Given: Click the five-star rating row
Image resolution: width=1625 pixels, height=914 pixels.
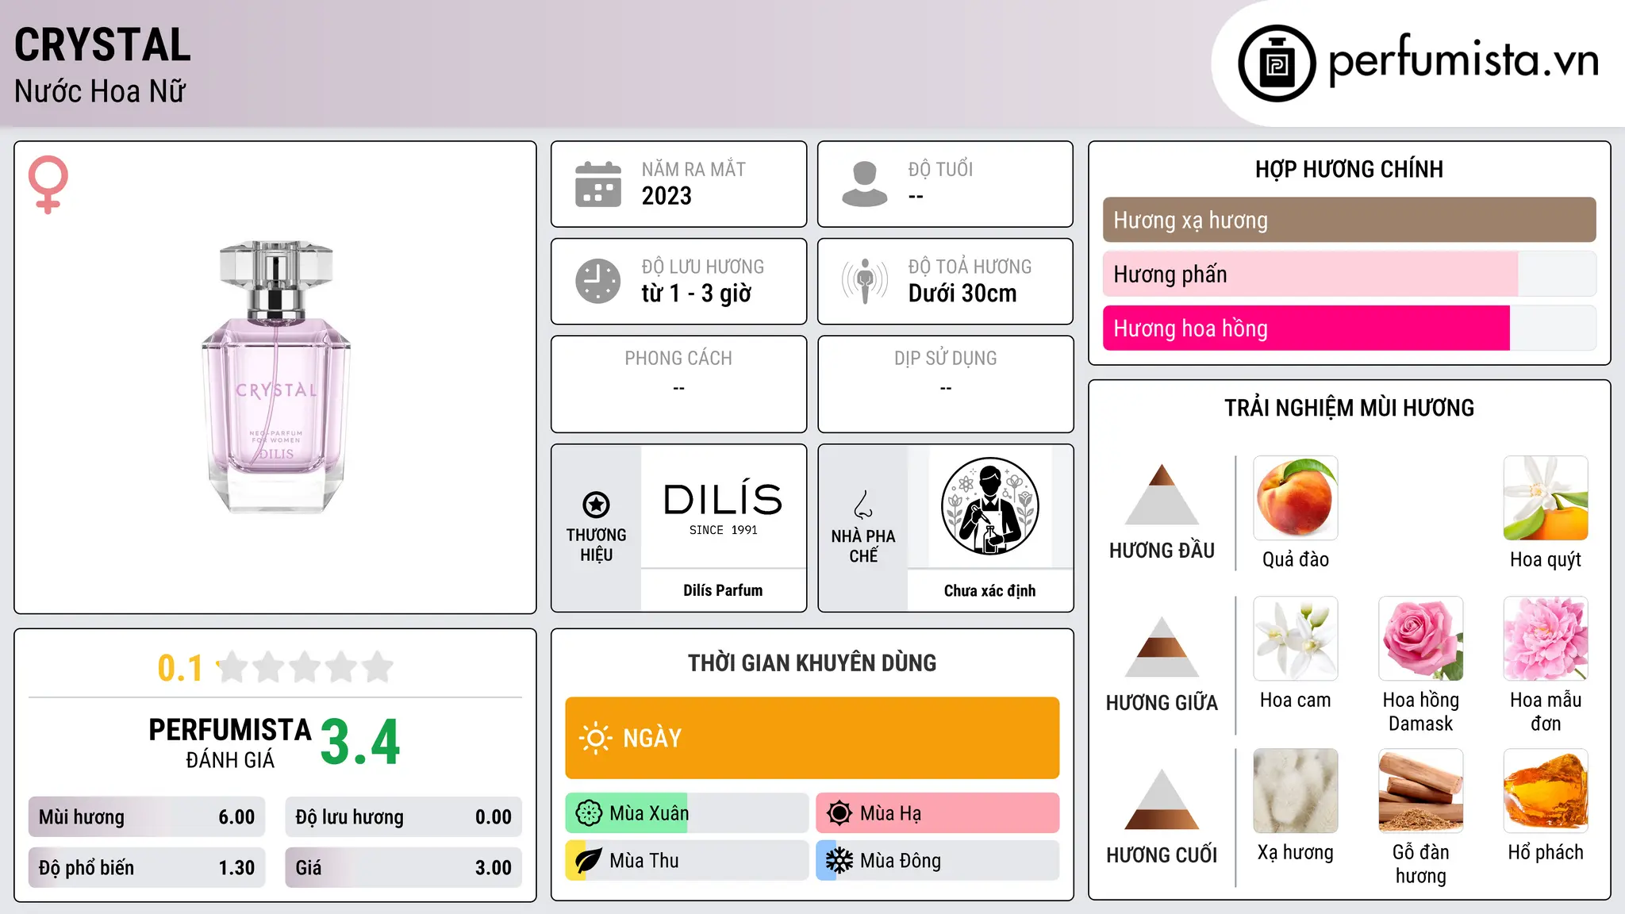Looking at the screenshot, I should pos(305,667).
